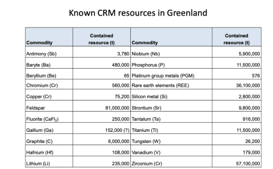Select the "Beryllium (Be)" row label

(x=49, y=74)
